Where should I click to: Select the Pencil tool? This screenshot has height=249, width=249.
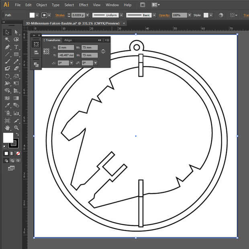[16, 61]
